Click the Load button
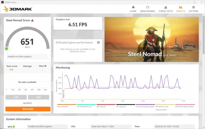205x129 pixels. point(16,97)
